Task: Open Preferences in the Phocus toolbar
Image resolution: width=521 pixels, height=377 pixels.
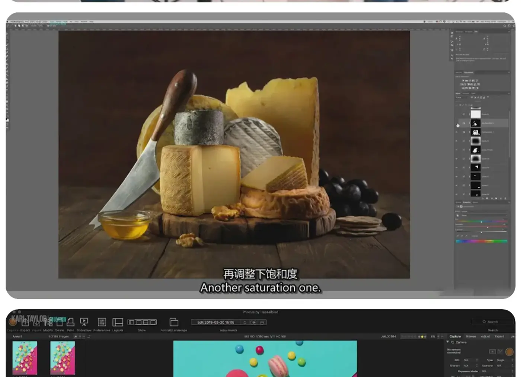Action: click(x=102, y=322)
